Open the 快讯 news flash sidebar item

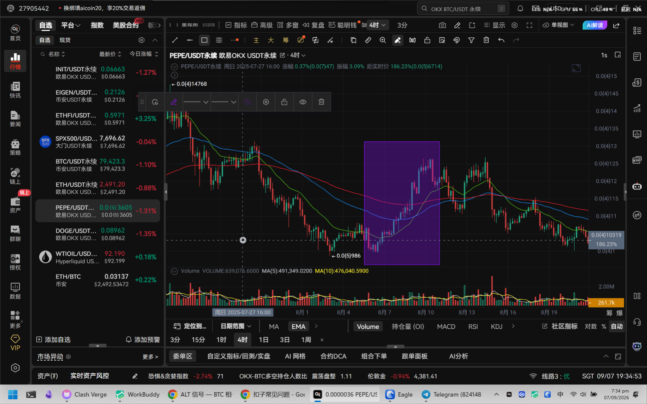click(x=15, y=90)
